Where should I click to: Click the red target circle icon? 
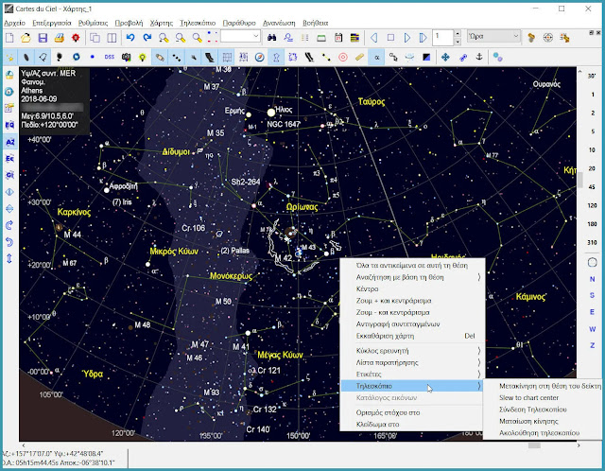click(342, 57)
